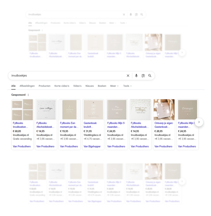The image size is (211, 216).
Task: Open image search via the camera lens icon
Action: (143, 76)
